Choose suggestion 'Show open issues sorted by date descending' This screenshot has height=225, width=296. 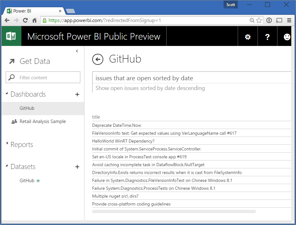[150, 88]
